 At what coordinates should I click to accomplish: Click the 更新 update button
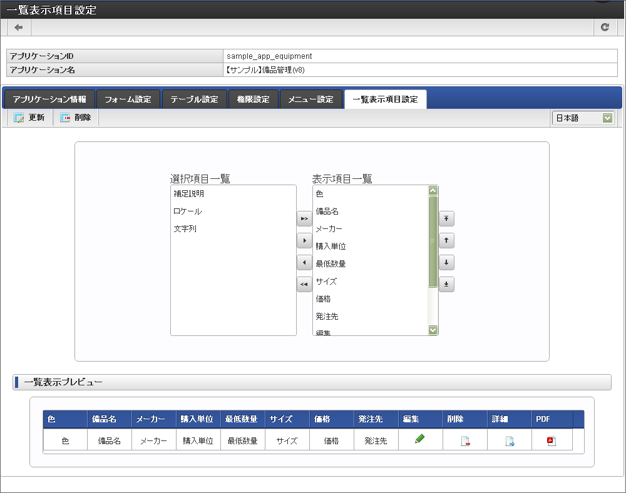pyautogui.click(x=29, y=118)
